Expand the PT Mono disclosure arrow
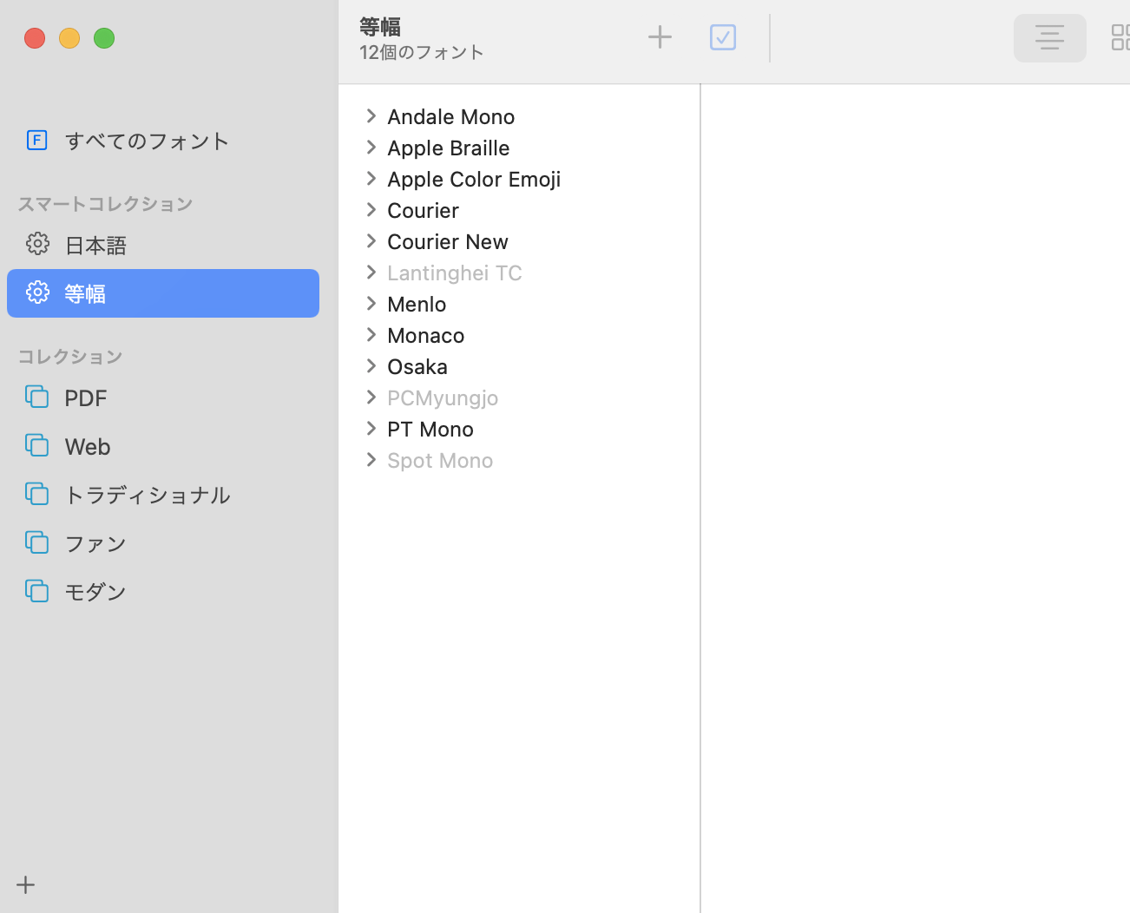This screenshot has height=913, width=1130. (371, 429)
